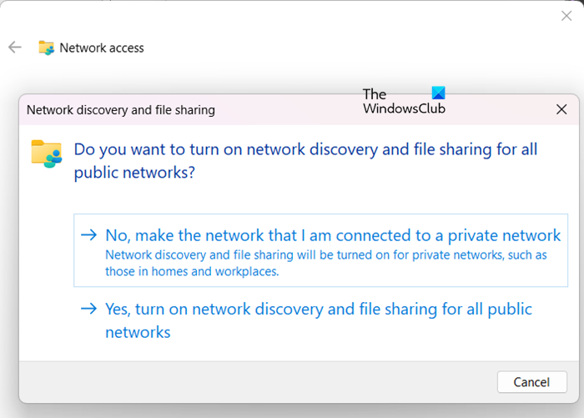Click the blue square WindowsClub logo
584x418 pixels.
coord(437,93)
